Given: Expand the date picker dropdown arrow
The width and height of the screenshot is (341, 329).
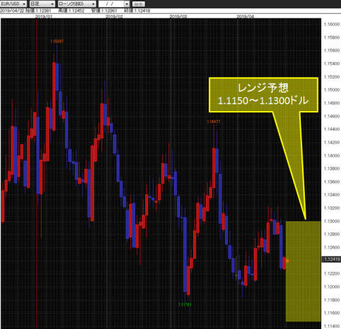Looking at the screenshot, I should point(127,4).
